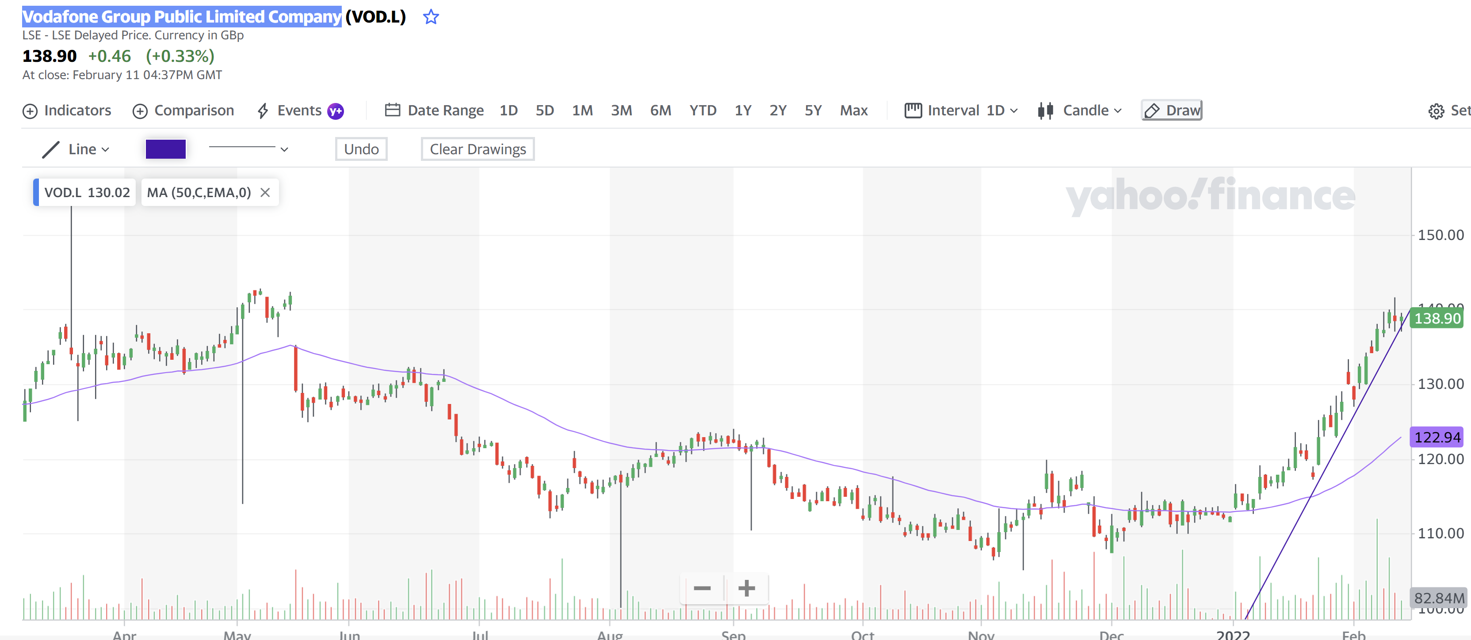Select the YTD date range

coord(703,111)
